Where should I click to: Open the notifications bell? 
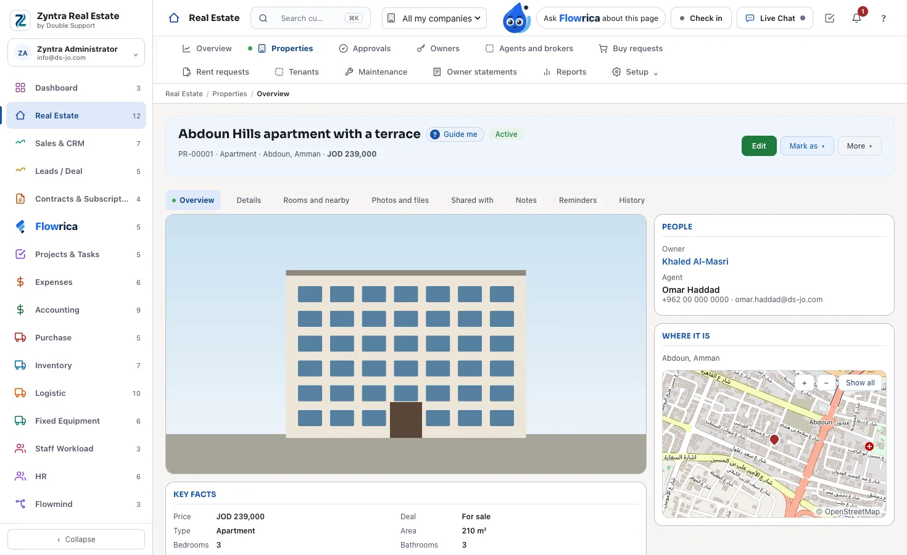(x=856, y=18)
